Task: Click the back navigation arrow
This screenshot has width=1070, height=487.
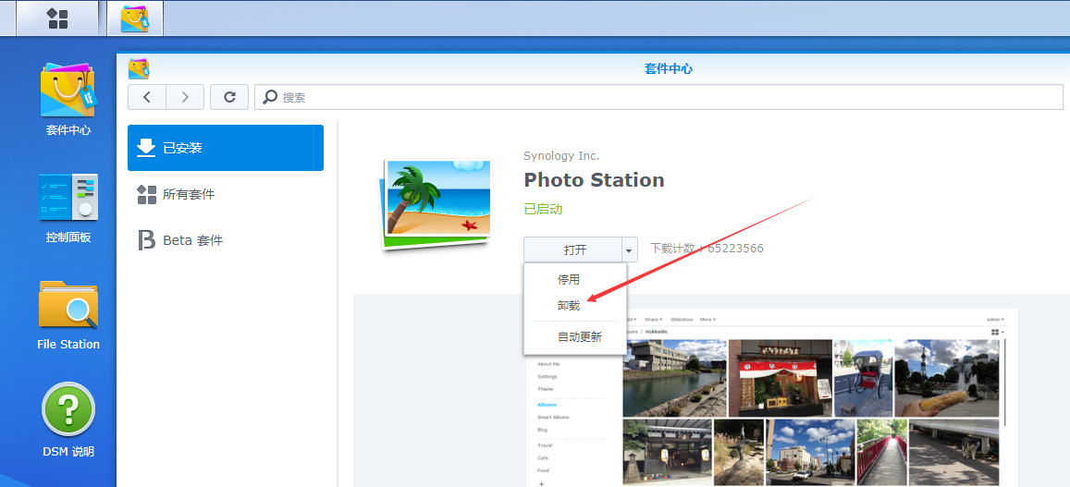Action: pyautogui.click(x=147, y=97)
